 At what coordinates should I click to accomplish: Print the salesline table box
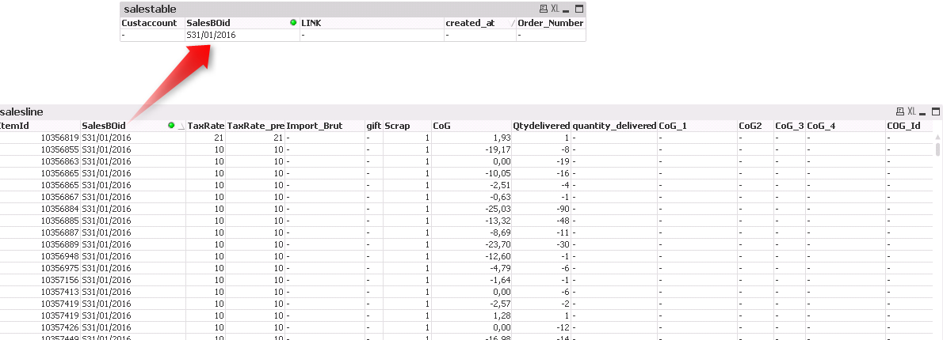899,111
